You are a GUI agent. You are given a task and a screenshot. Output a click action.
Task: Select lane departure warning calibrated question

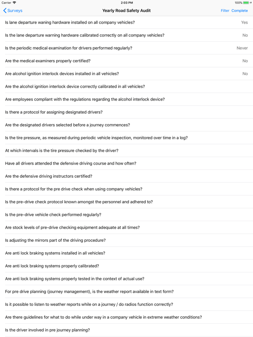click(126, 35)
